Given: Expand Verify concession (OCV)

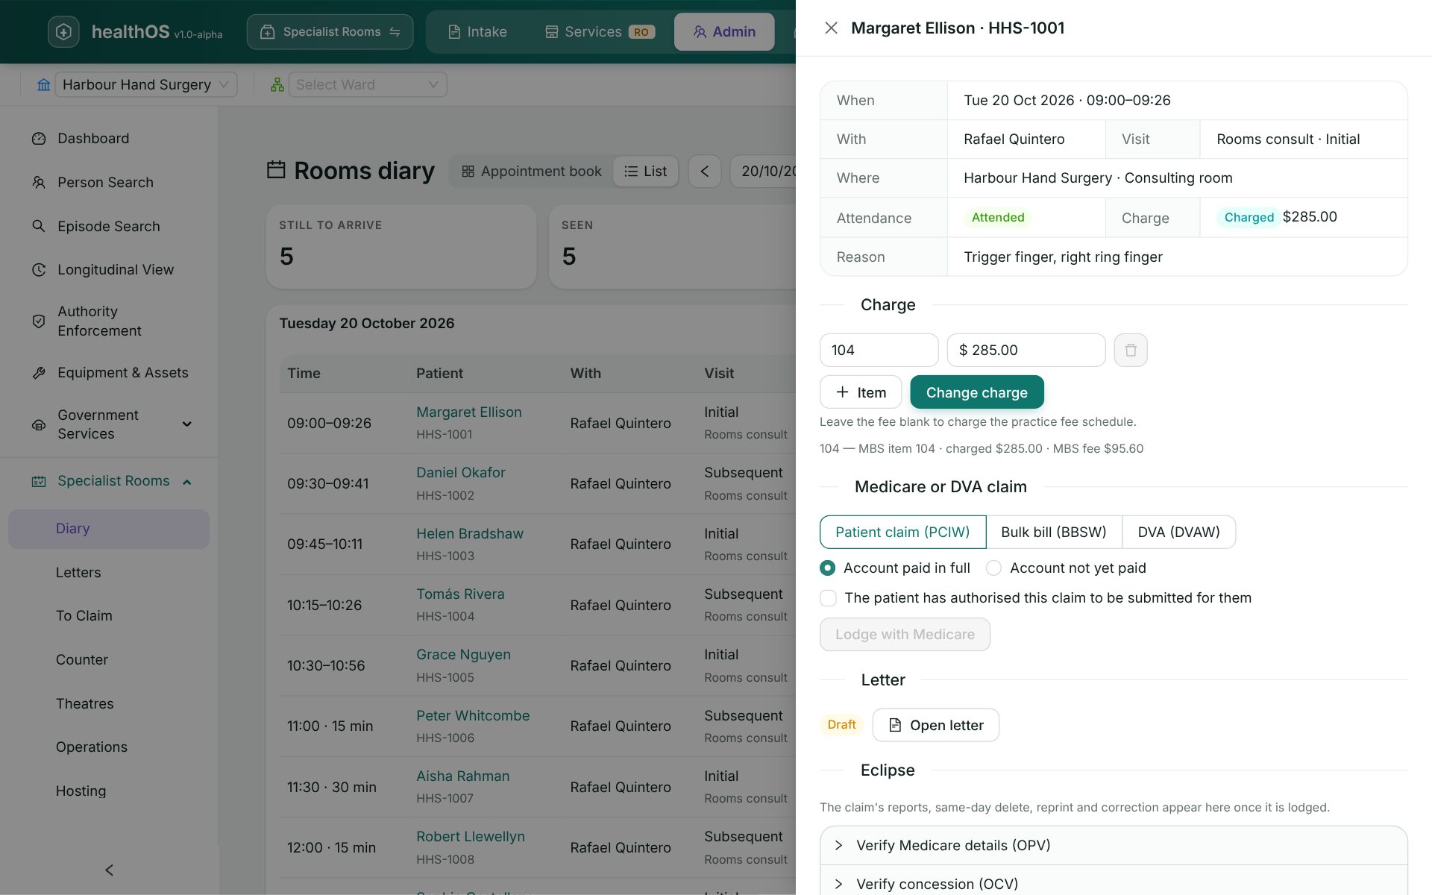Looking at the screenshot, I should point(1114,883).
